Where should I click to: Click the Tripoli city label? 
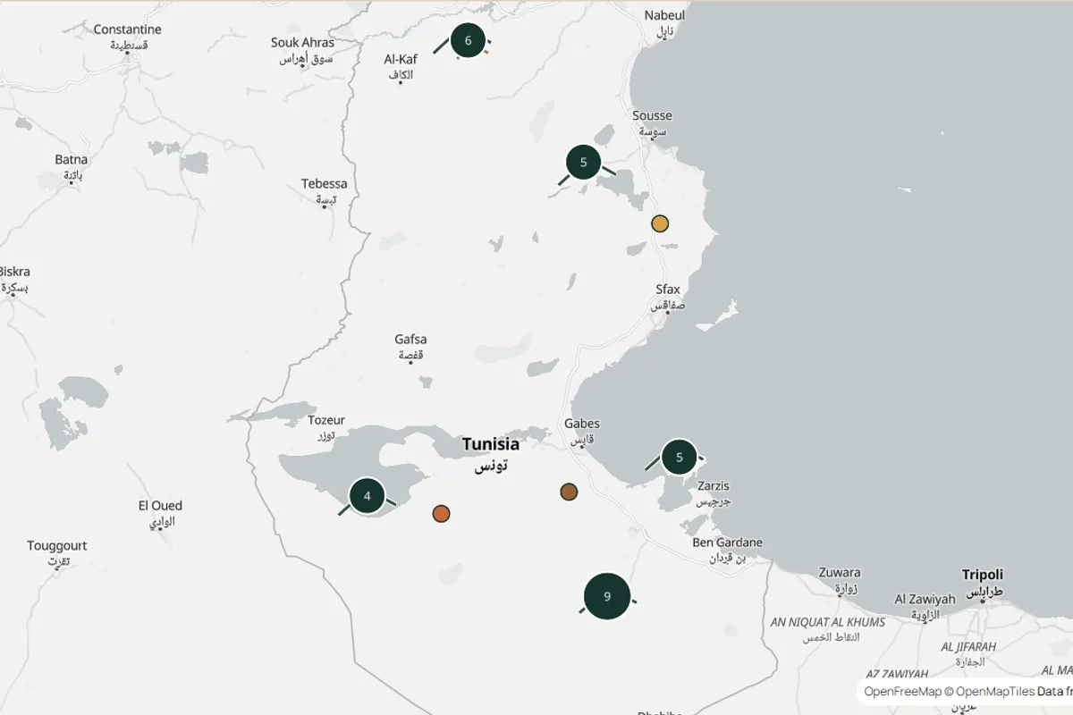[x=983, y=583]
